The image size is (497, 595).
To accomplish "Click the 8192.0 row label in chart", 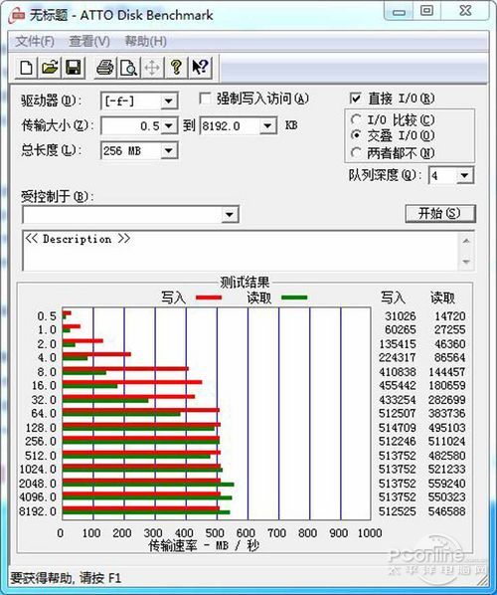I will (38, 511).
